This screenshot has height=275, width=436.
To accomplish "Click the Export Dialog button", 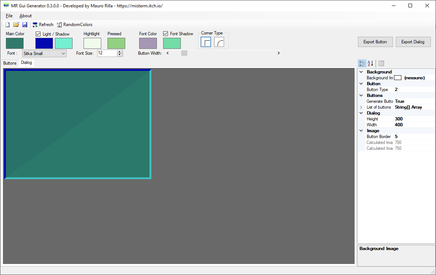I will pyautogui.click(x=413, y=42).
